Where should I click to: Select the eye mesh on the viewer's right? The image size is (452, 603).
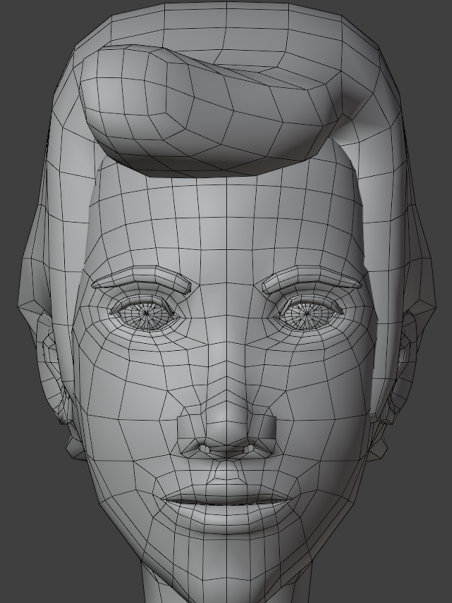click(x=307, y=313)
